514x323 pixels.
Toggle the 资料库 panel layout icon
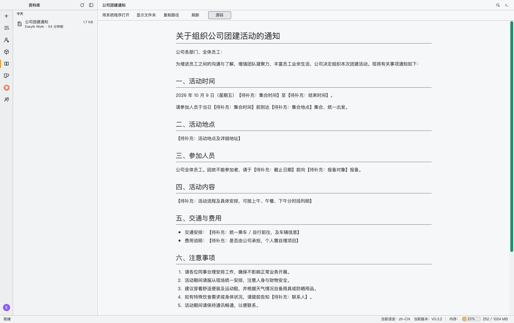pos(91,5)
